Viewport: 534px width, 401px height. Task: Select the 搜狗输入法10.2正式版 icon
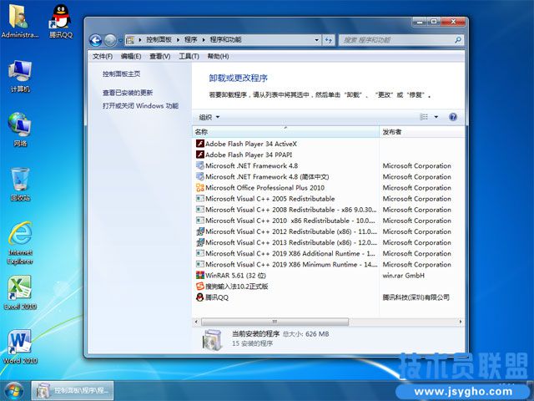coord(200,286)
